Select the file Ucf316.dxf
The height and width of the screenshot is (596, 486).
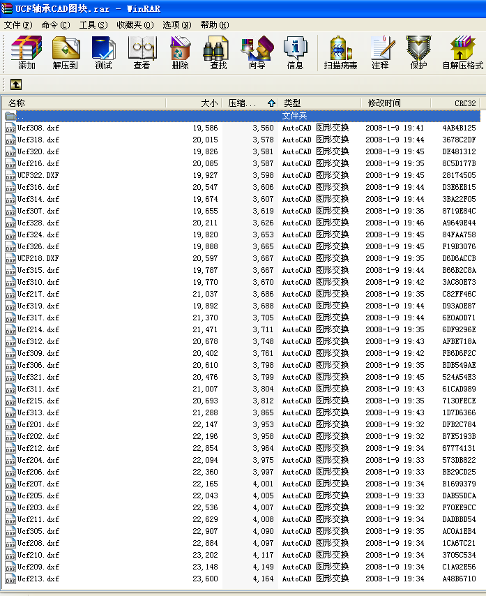[x=38, y=188]
